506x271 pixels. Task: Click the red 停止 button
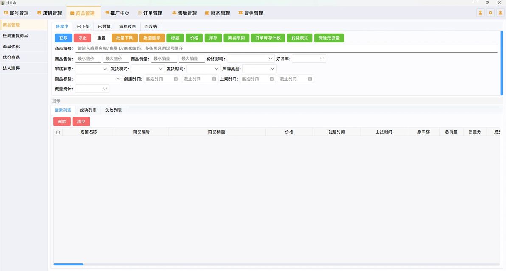pyautogui.click(x=82, y=38)
